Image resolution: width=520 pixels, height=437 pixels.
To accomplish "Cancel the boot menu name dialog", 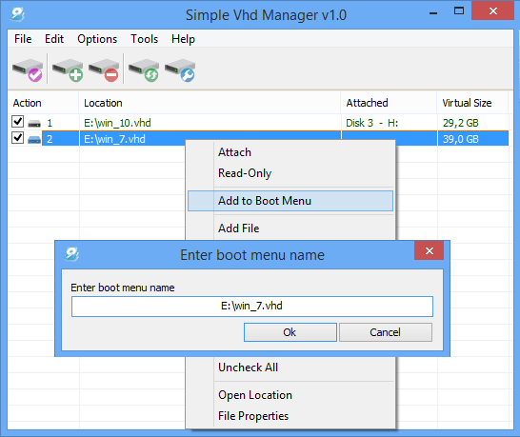I will coord(386,332).
